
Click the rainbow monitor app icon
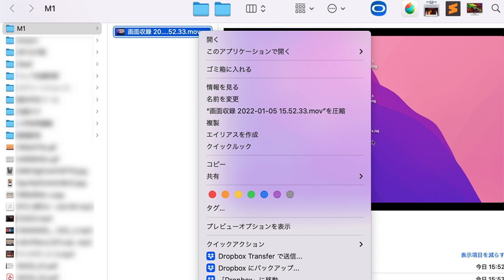pyautogui.click(x=474, y=9)
